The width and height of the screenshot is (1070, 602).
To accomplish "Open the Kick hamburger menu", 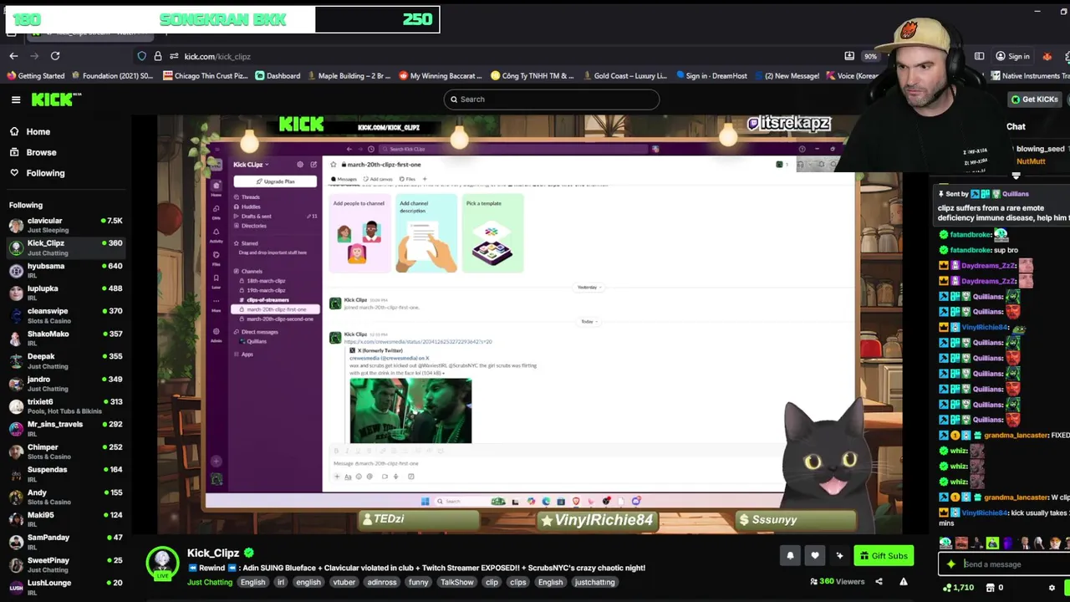I will pos(15,99).
